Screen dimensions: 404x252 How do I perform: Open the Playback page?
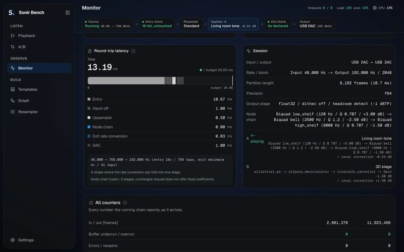click(39, 35)
